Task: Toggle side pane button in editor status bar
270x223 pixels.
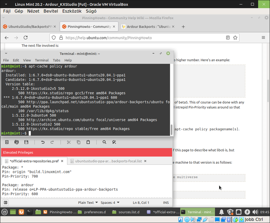Action: pyautogui.click(x=6, y=203)
